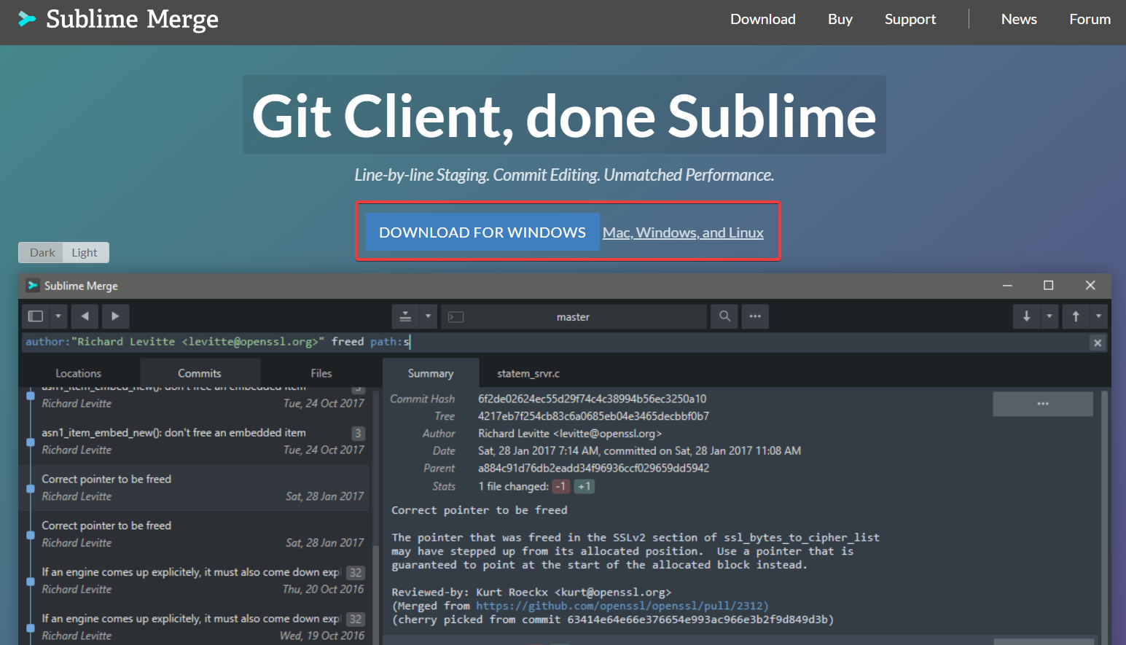Switch the preview to the Dark theme
The image size is (1126, 645).
tap(42, 252)
